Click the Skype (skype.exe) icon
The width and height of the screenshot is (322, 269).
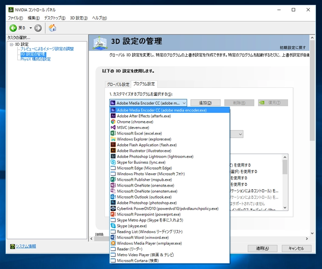(x=113, y=226)
